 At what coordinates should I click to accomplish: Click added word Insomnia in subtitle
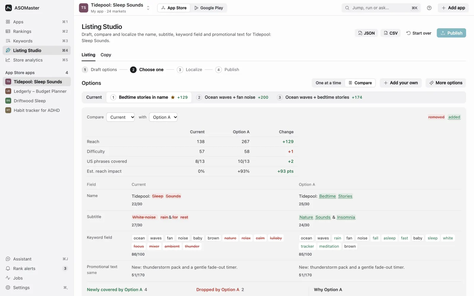[x=346, y=217]
